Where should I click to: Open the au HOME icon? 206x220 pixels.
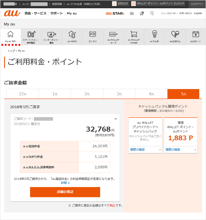[x=72, y=34]
